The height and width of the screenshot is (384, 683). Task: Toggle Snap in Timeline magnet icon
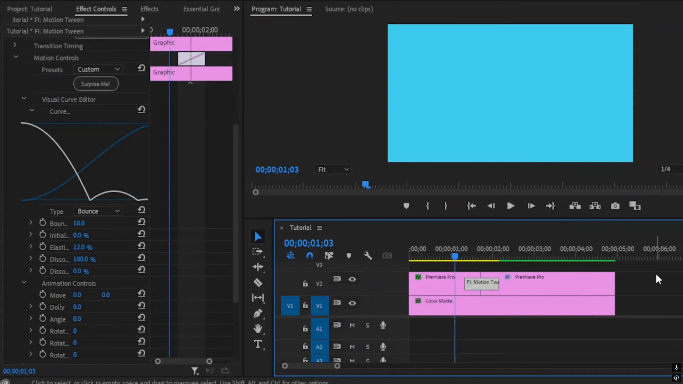[309, 256]
